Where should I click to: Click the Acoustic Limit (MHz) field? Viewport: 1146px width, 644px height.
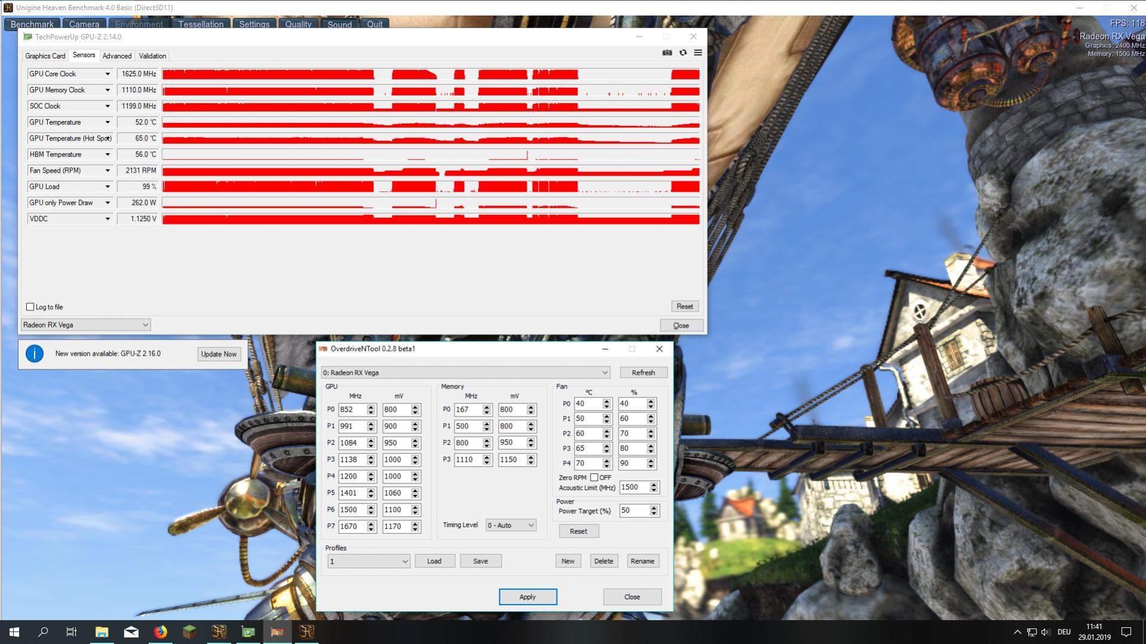pyautogui.click(x=634, y=487)
